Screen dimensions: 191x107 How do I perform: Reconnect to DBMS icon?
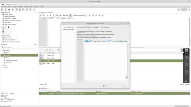(34, 10)
